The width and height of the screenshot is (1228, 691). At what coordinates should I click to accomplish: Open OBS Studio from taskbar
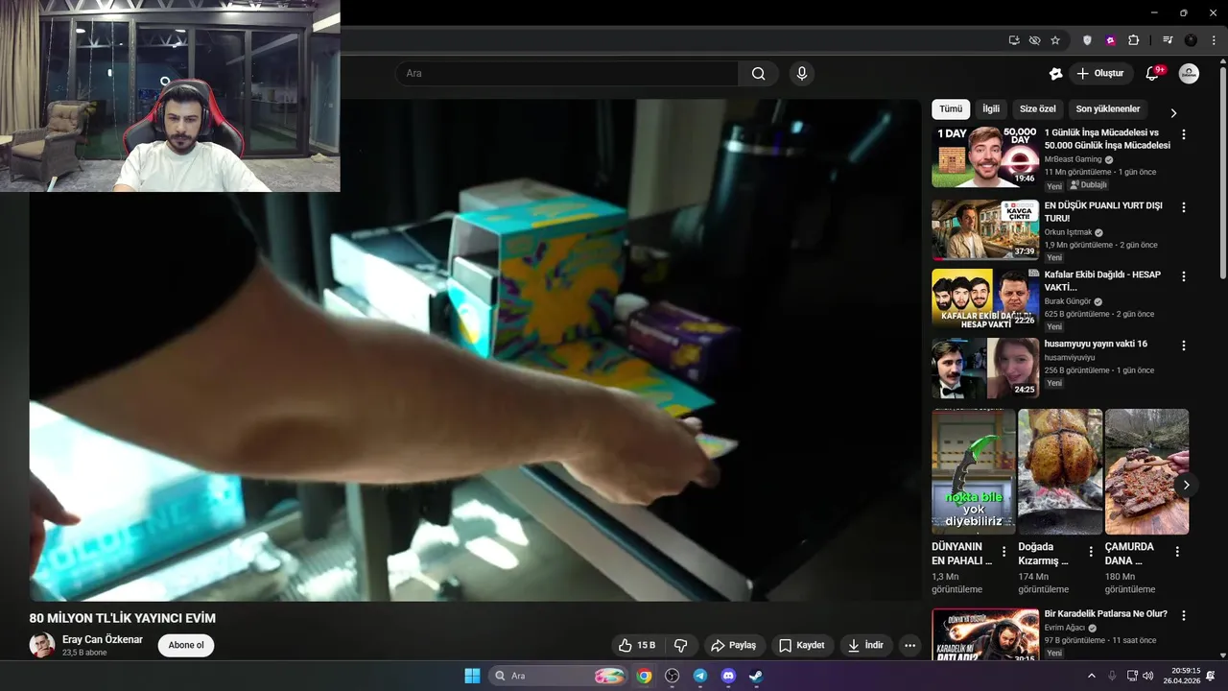(672, 676)
